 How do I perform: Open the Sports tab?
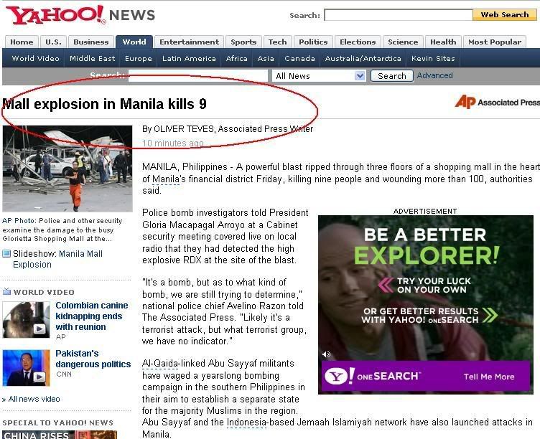point(243,42)
